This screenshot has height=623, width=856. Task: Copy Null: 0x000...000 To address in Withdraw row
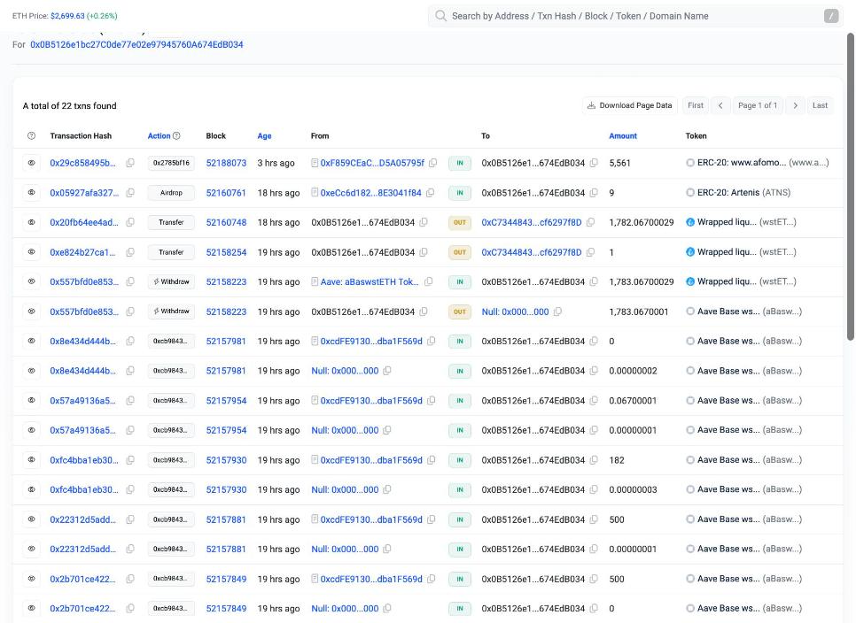[557, 311]
